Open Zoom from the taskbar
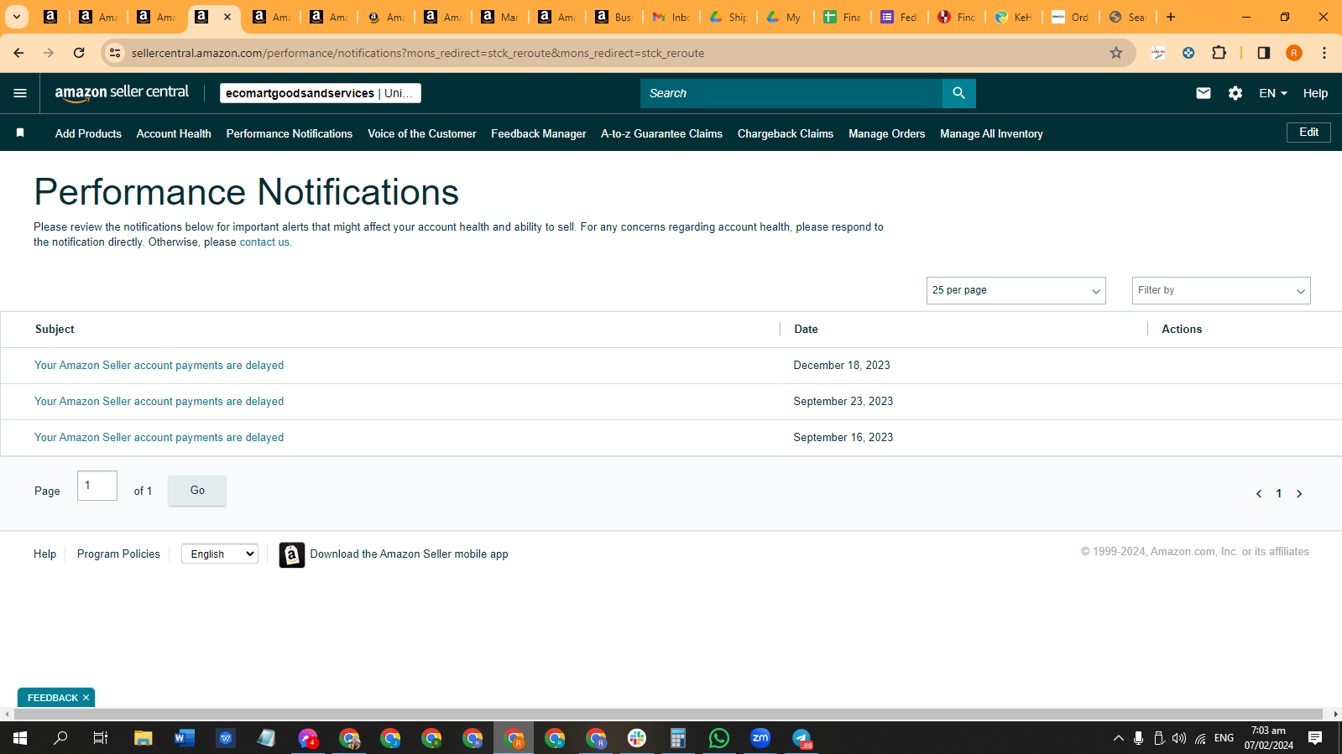The height and width of the screenshot is (754, 1342). (x=760, y=738)
